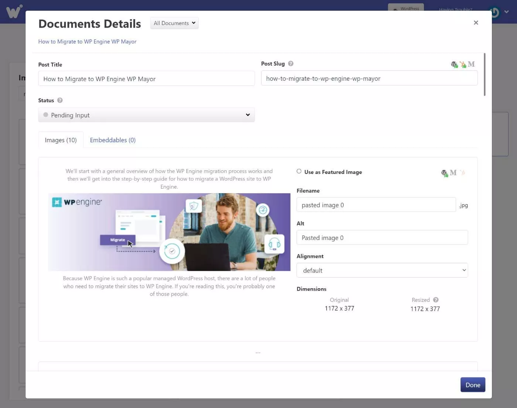Click the Post Title label
Screen dimensions: 517x408
pyautogui.click(x=50, y=64)
